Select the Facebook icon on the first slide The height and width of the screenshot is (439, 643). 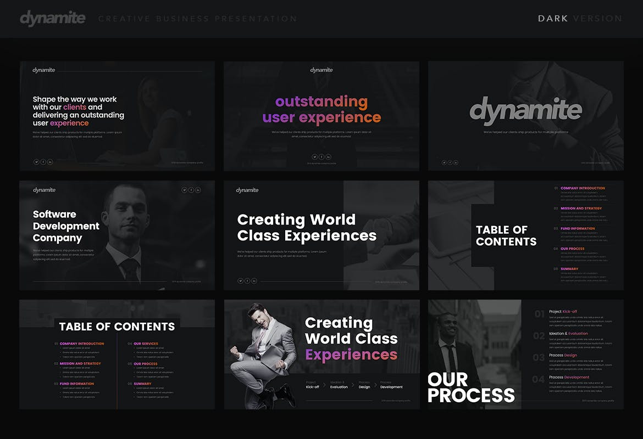43,161
